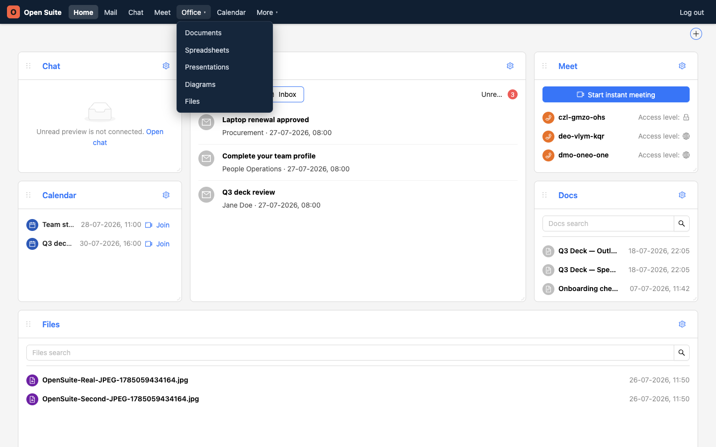Click the phone icon for czl-gmzo-ohs
This screenshot has width=716, height=447.
(x=548, y=118)
